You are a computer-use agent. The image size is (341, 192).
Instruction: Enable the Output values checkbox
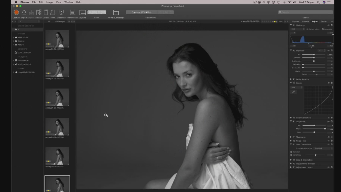click(307, 29)
